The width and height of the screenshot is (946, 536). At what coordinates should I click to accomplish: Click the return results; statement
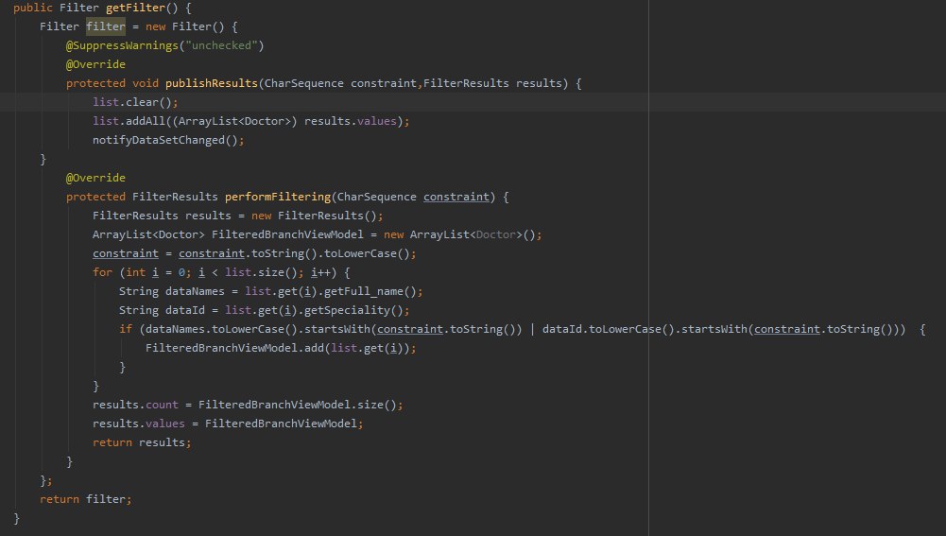click(142, 442)
